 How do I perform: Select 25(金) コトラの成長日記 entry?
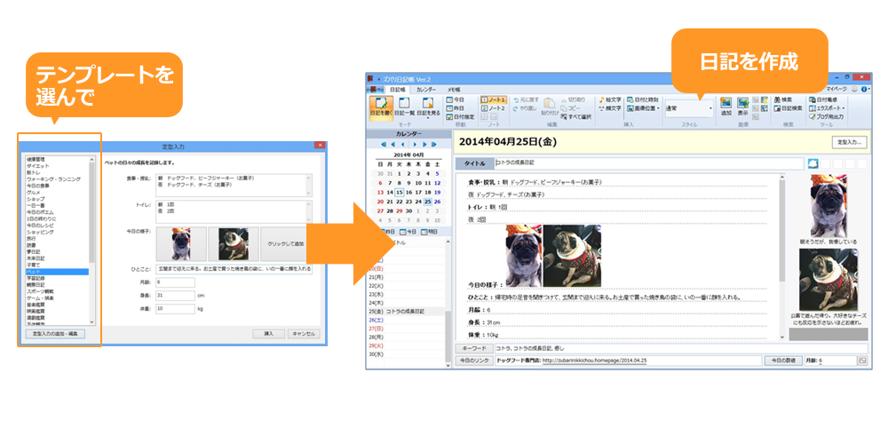[406, 312]
